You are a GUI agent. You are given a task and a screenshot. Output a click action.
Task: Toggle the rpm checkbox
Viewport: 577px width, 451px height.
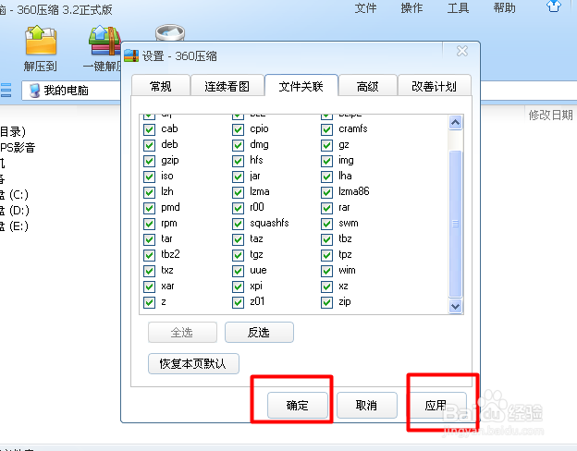(149, 224)
